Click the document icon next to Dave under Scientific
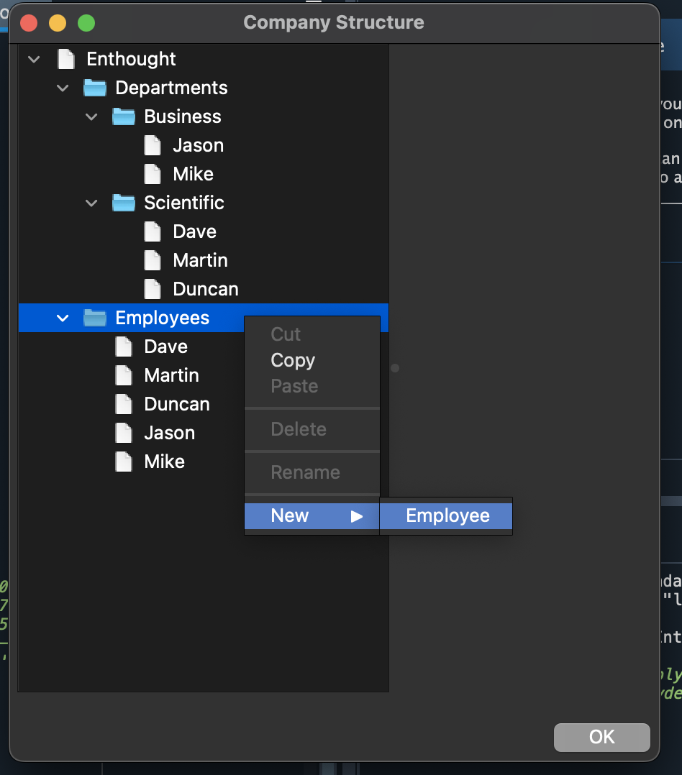The width and height of the screenshot is (682, 775). [x=152, y=231]
